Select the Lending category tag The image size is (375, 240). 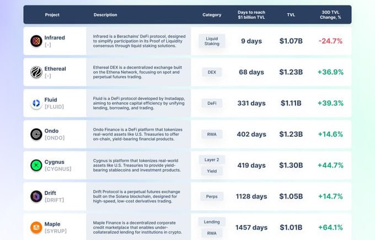point(212,222)
